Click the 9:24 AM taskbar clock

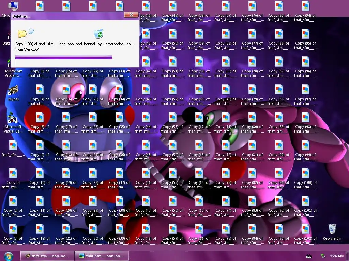click(336, 256)
